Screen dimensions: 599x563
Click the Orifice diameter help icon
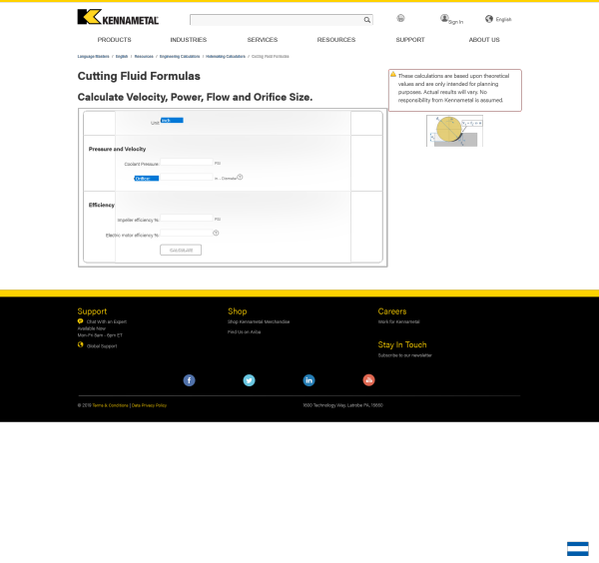tap(240, 177)
